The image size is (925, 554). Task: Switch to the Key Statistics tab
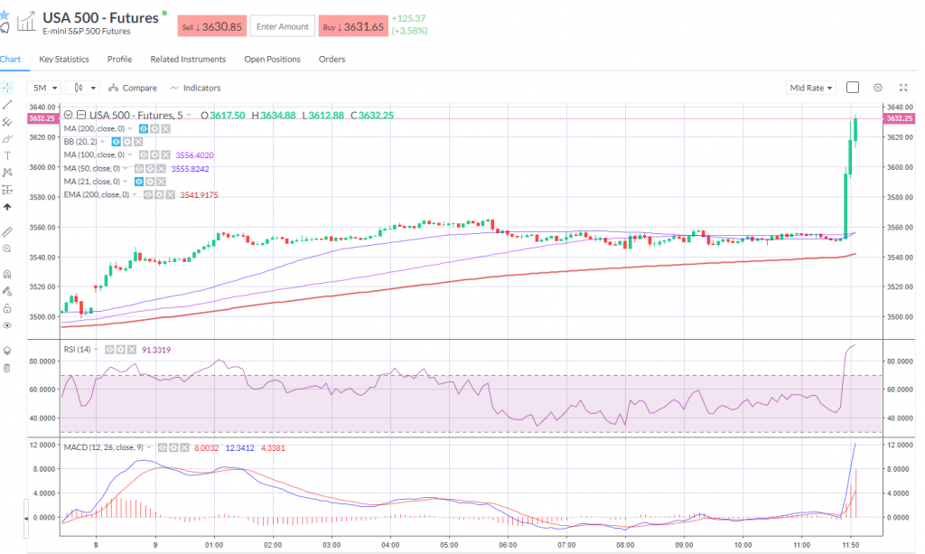[x=63, y=60]
